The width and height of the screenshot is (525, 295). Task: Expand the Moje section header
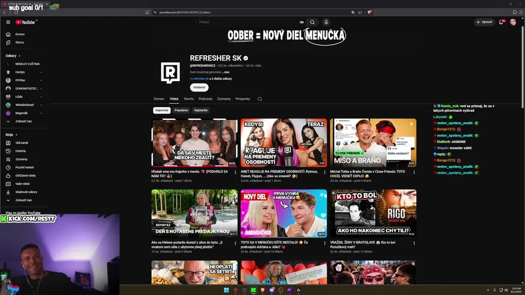[11, 135]
